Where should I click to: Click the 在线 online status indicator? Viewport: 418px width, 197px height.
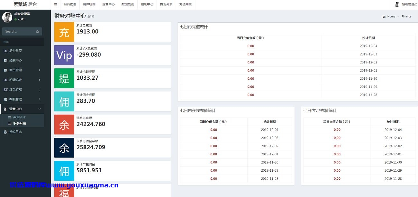19,19
